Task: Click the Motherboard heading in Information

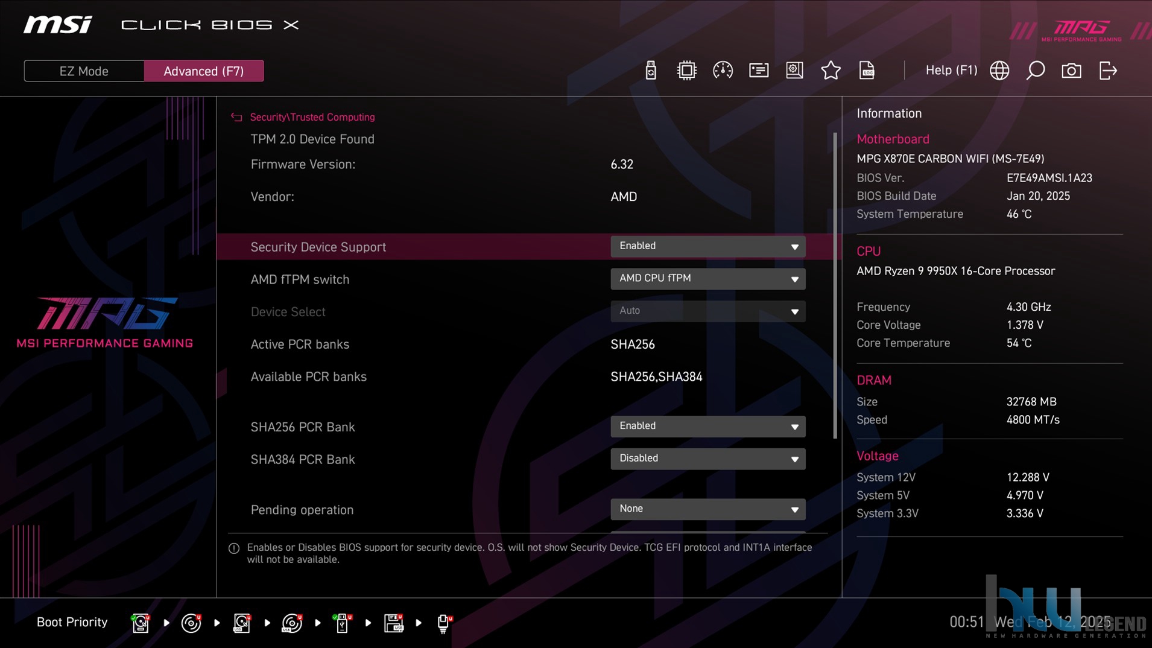Action: click(x=893, y=139)
